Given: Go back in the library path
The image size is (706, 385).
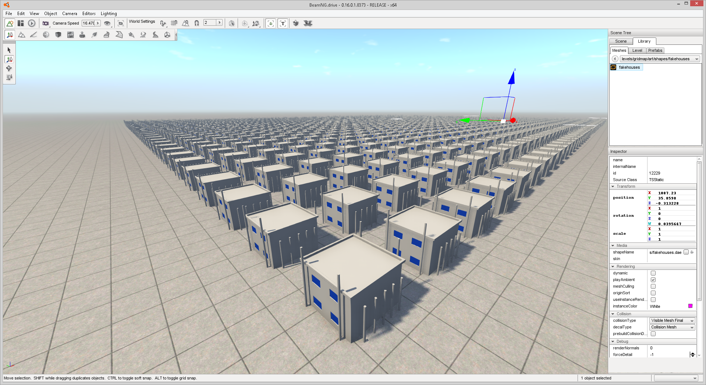Looking at the screenshot, I should click(x=615, y=59).
